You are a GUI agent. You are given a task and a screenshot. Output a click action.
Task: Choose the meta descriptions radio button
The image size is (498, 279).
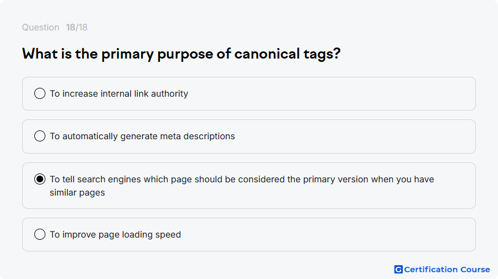click(40, 136)
